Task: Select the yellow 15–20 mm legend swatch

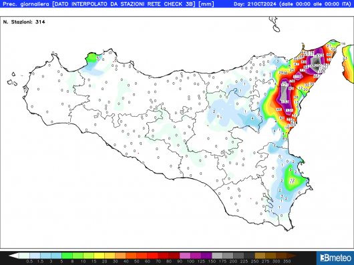Action: (100, 256)
